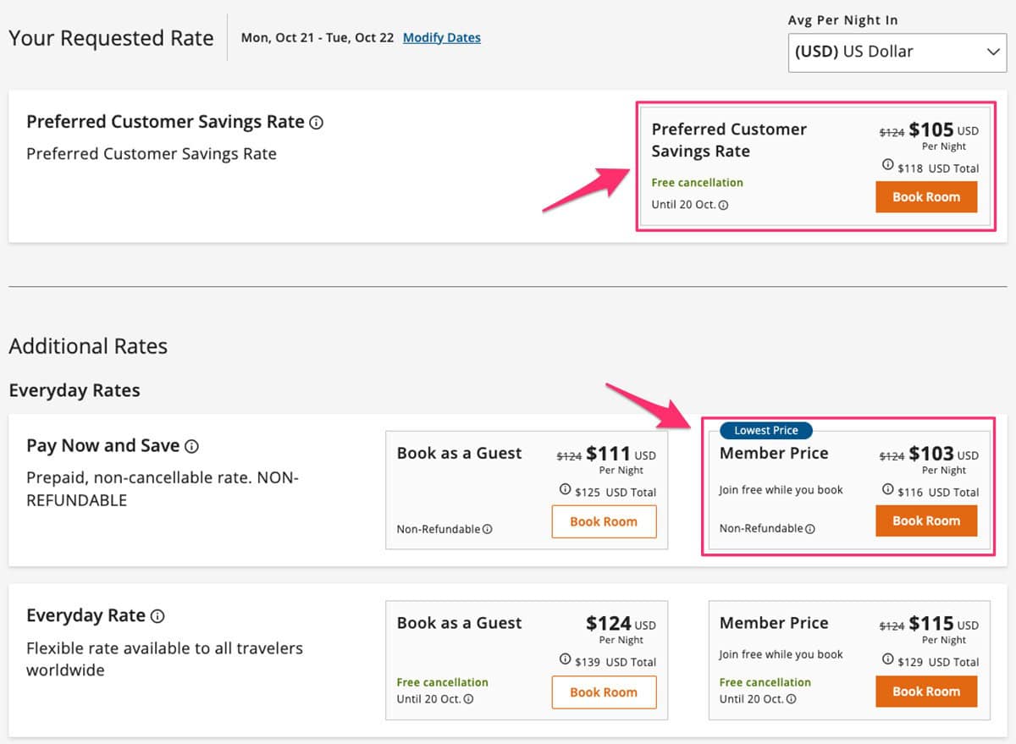Click the Lowest Price badge

click(x=766, y=431)
